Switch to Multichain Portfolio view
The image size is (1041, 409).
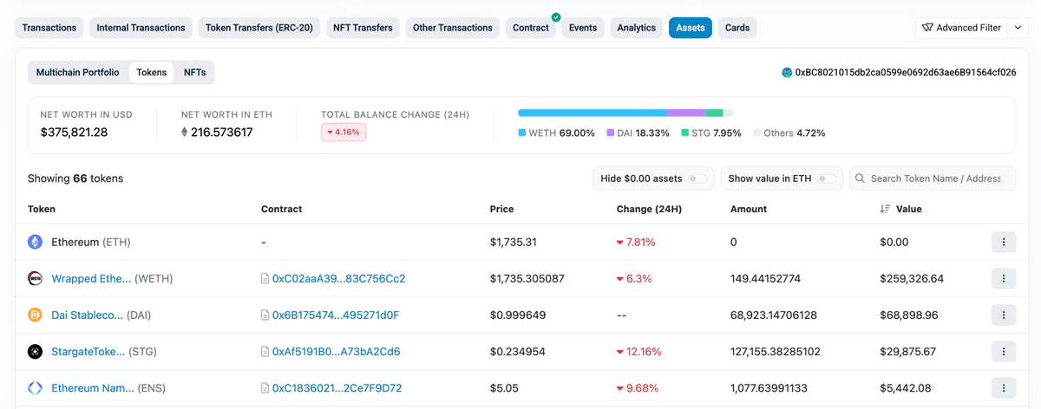(78, 73)
